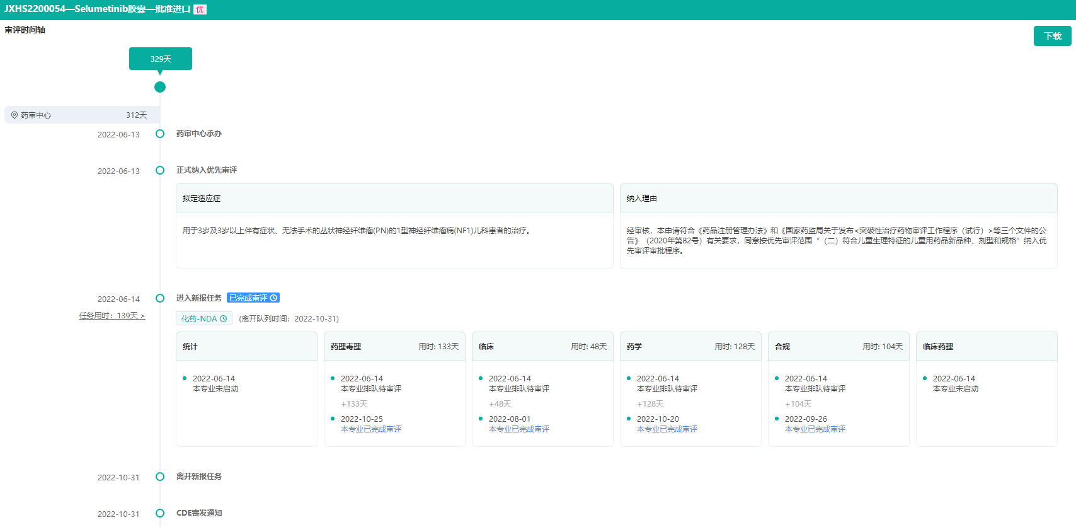This screenshot has height=527, width=1076.
Task: Collapse the 药审中心 312天 section header
Action: click(x=82, y=115)
